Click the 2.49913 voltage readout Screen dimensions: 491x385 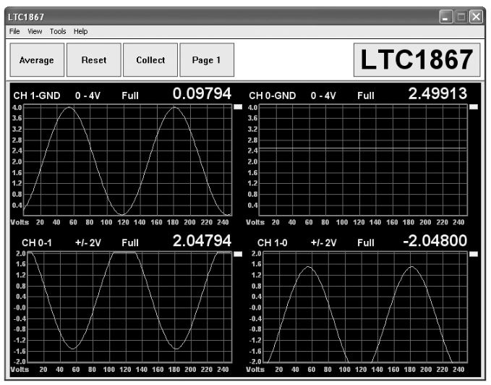(x=437, y=94)
